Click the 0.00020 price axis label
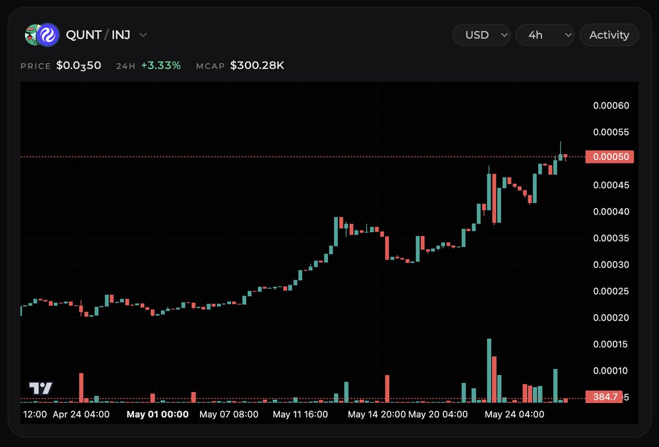The height and width of the screenshot is (447, 659). point(611,318)
